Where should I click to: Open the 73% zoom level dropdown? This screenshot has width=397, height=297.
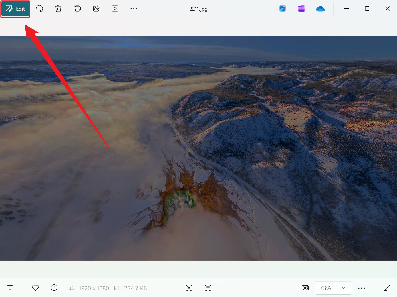(333, 288)
